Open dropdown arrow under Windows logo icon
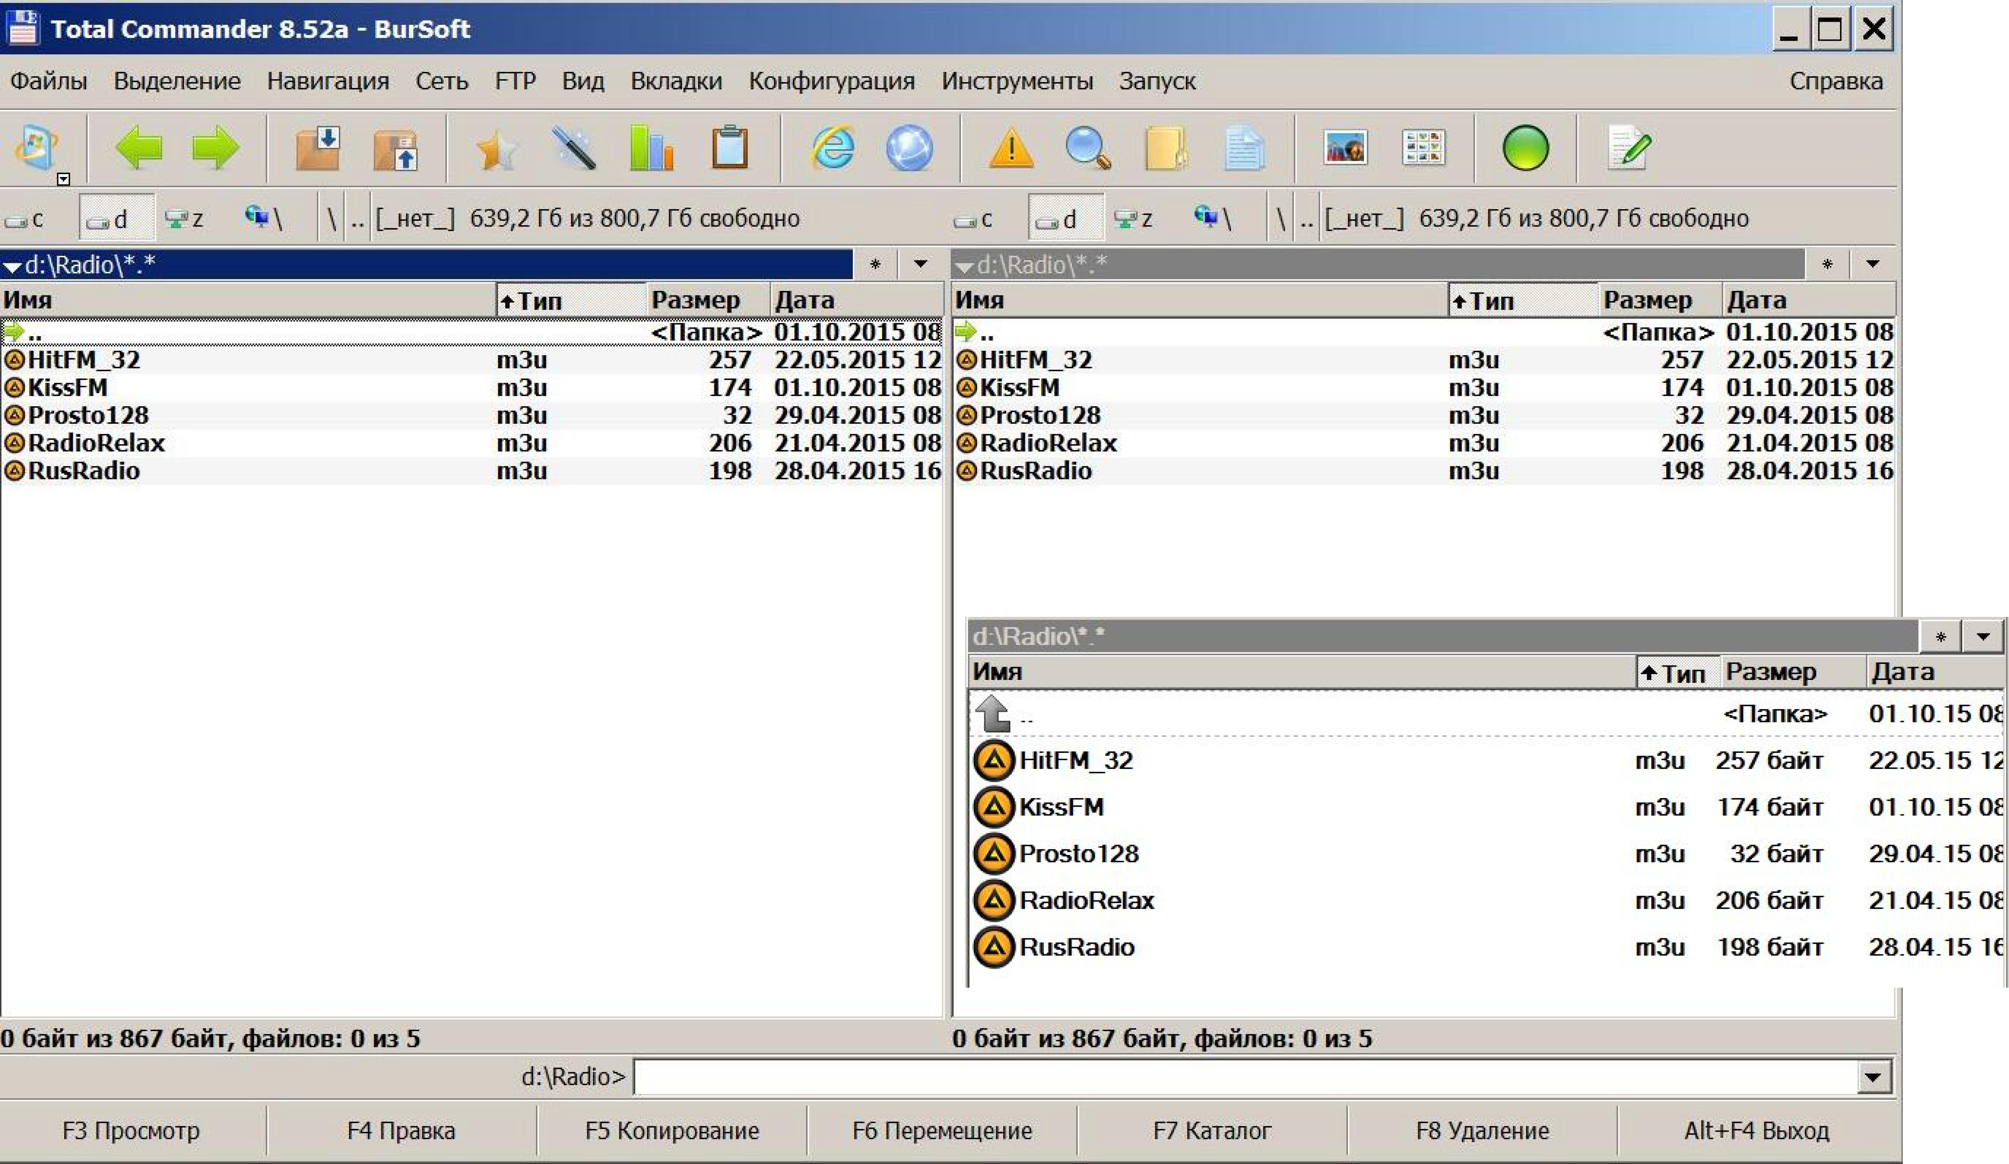This screenshot has height=1164, width=2009. pyautogui.click(x=64, y=179)
